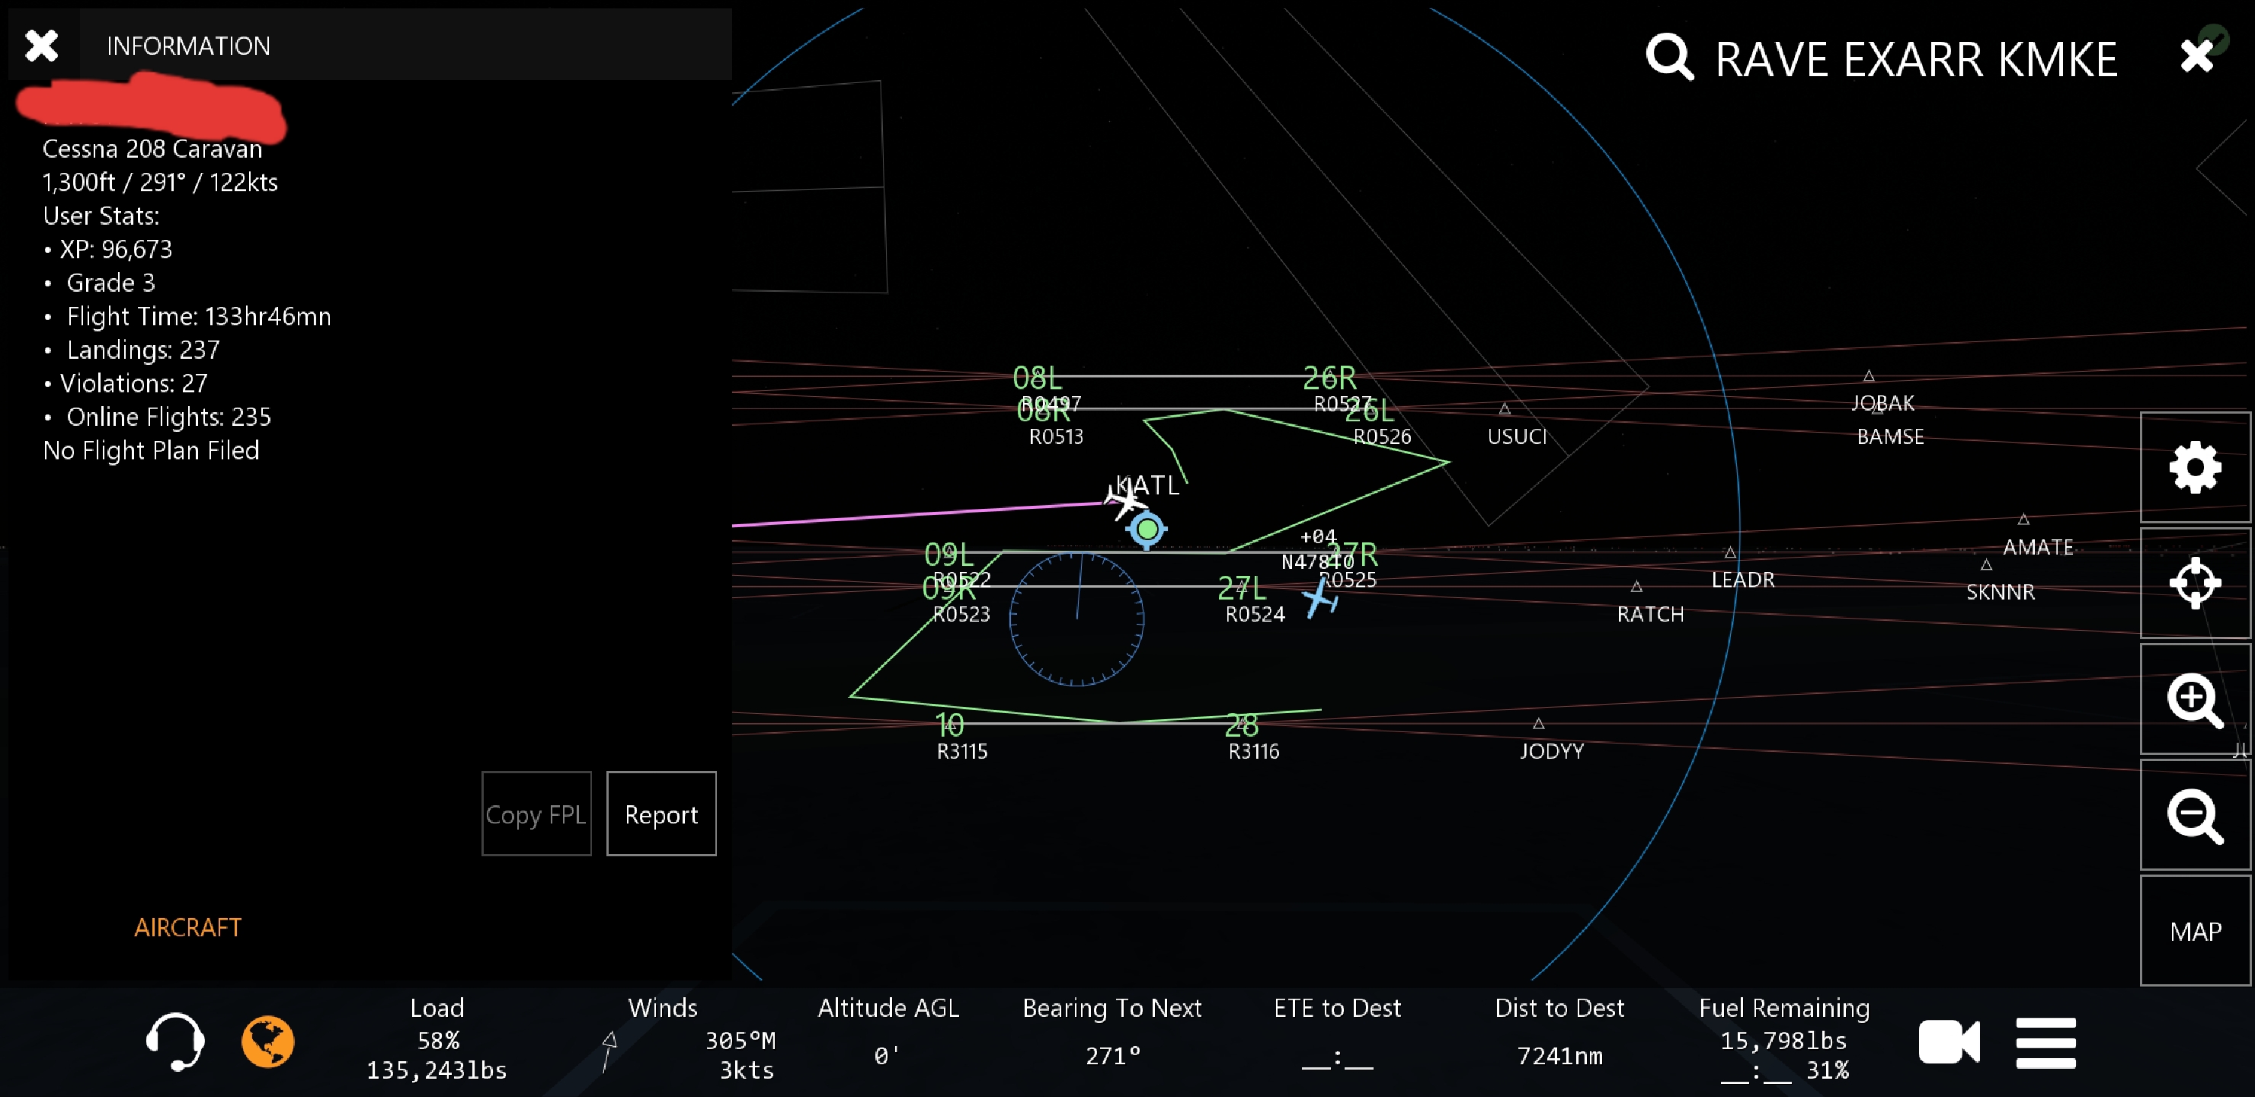Screen dimensions: 2255x1097
Task: Center map on own aircraft crosshair
Action: click(x=2194, y=583)
